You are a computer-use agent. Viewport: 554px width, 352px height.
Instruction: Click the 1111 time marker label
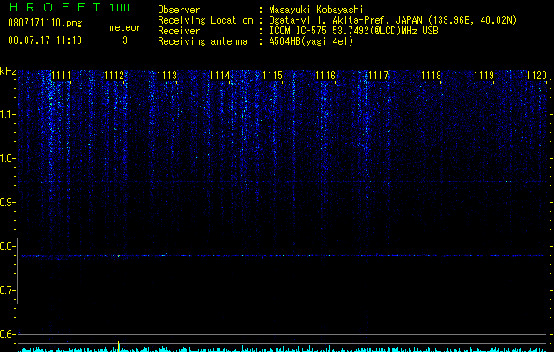[x=61, y=76]
